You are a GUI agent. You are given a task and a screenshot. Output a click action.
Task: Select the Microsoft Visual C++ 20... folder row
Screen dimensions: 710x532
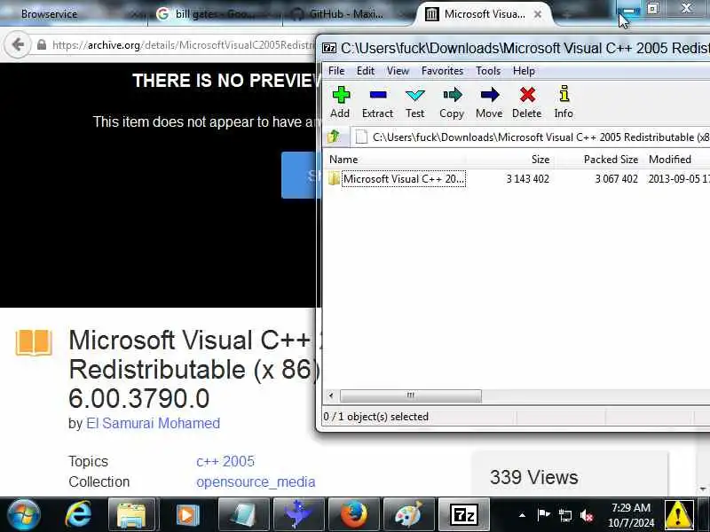coord(517,179)
